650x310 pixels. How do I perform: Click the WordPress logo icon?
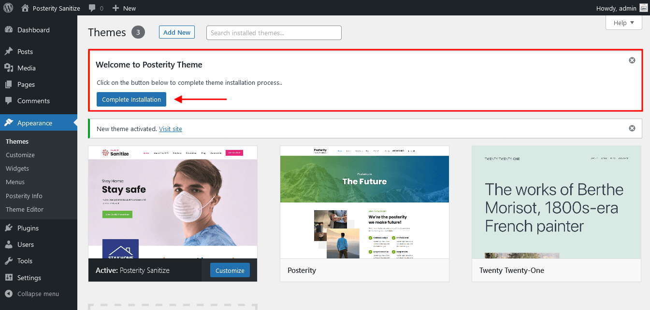pyautogui.click(x=8, y=8)
